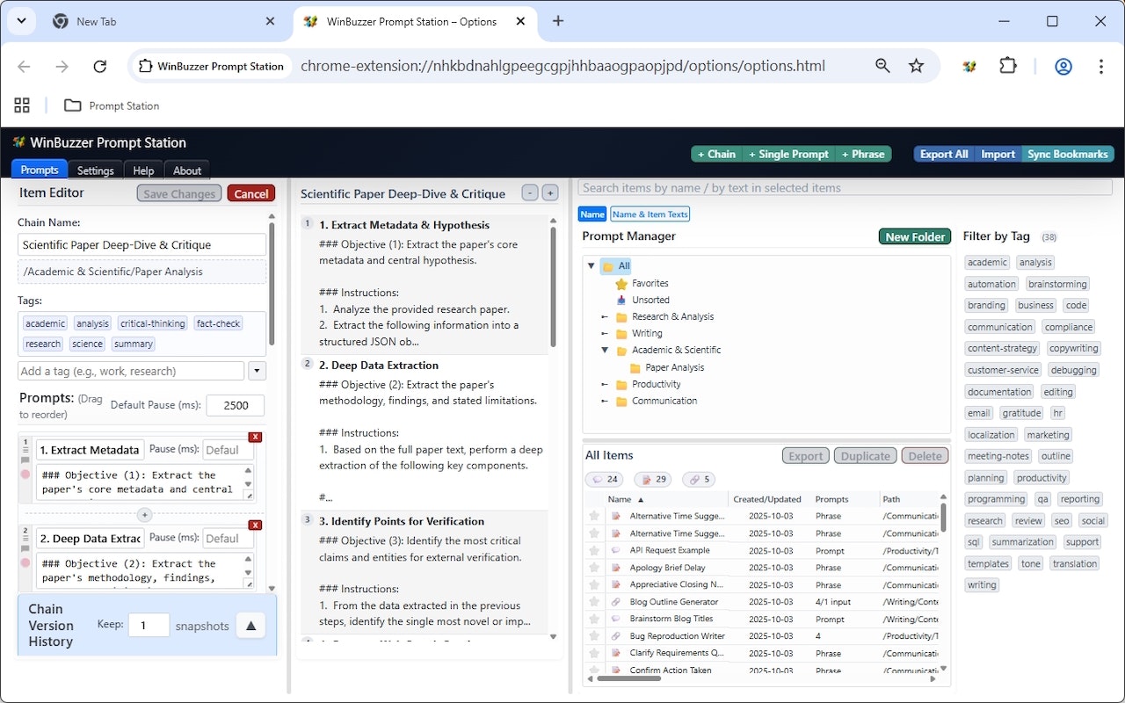Click the comment icon on prompt 2
This screenshot has height=703, width=1125.
(x=25, y=547)
